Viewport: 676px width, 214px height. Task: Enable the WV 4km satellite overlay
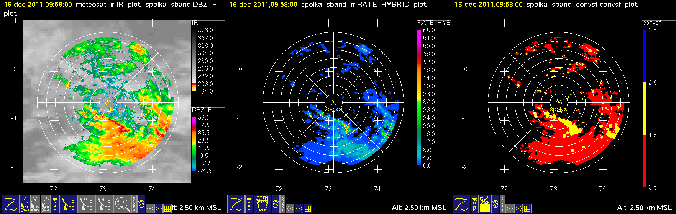click(x=35, y=204)
